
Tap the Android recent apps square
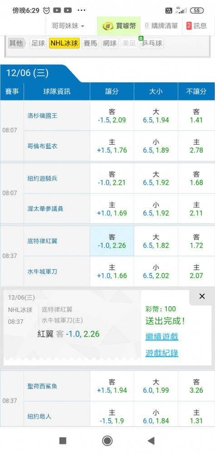coord(63,441)
